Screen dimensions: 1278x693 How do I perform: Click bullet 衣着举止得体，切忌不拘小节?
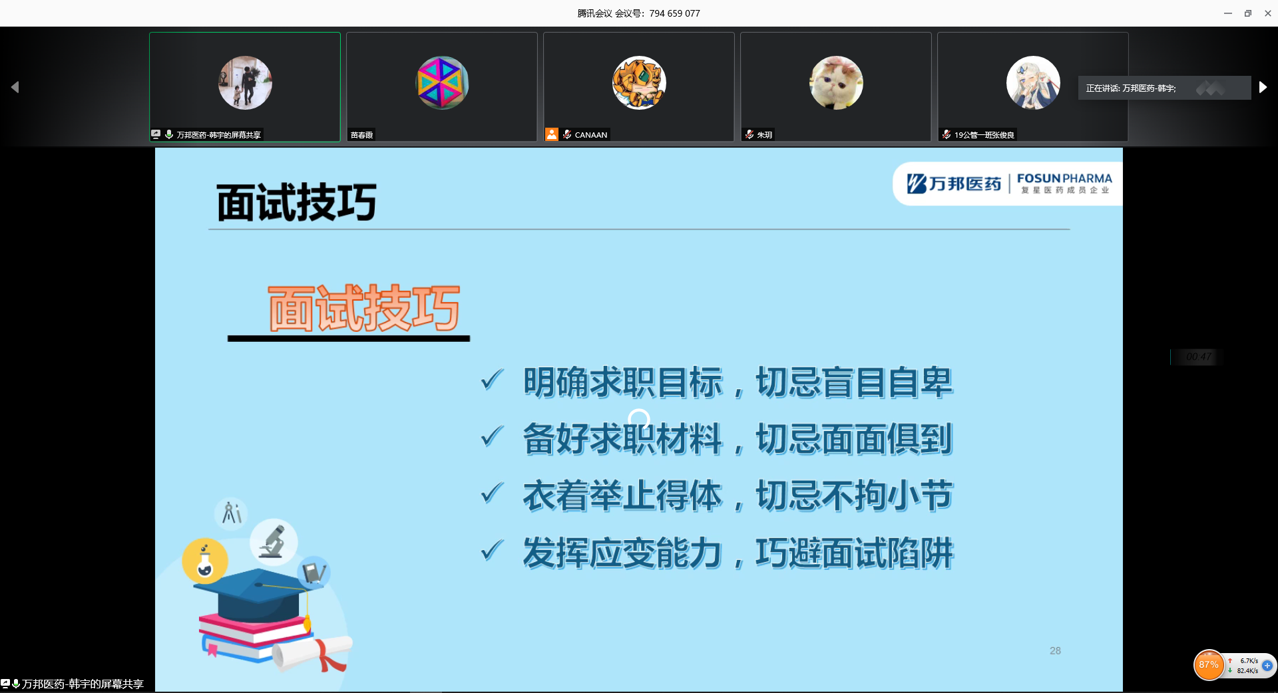tap(738, 496)
